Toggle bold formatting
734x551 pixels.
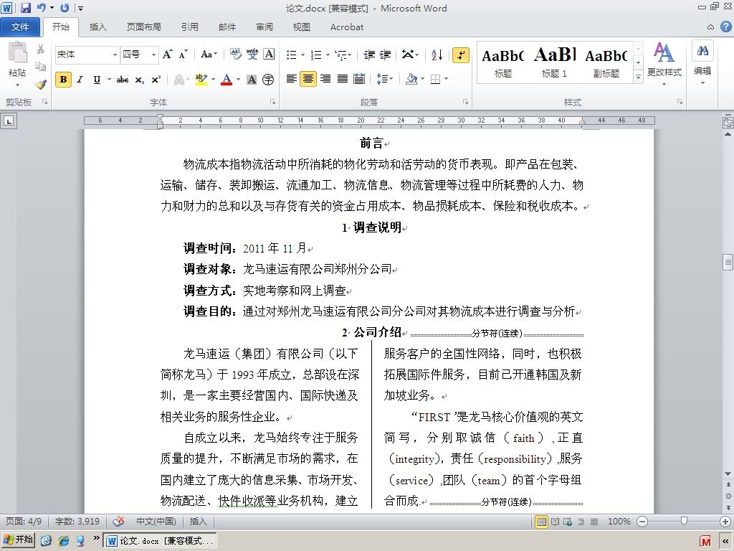(x=63, y=80)
